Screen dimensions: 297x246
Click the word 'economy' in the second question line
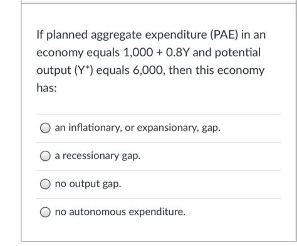[60, 53]
